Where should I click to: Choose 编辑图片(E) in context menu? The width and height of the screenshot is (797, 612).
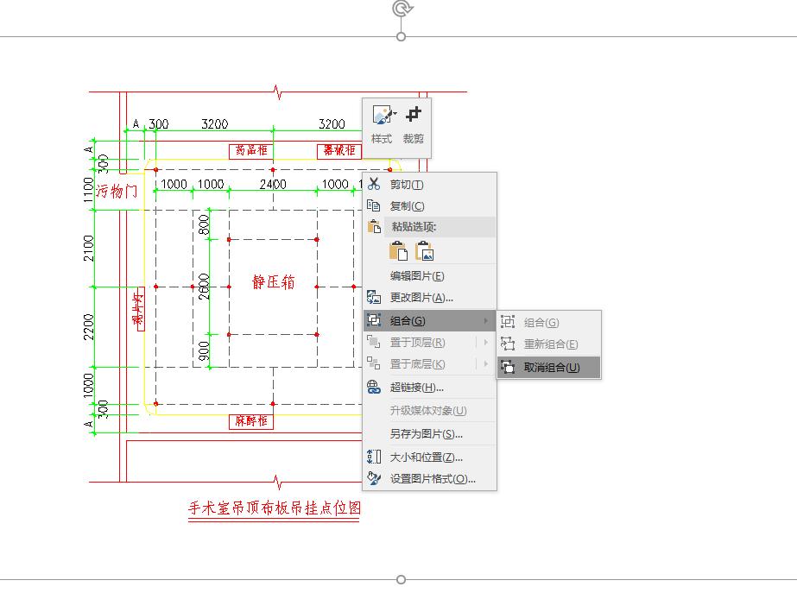point(417,276)
